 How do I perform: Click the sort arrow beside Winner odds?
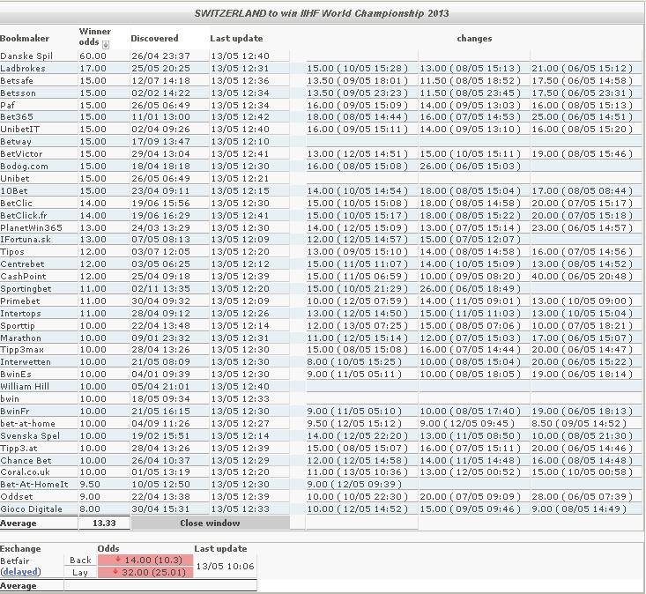coord(106,44)
